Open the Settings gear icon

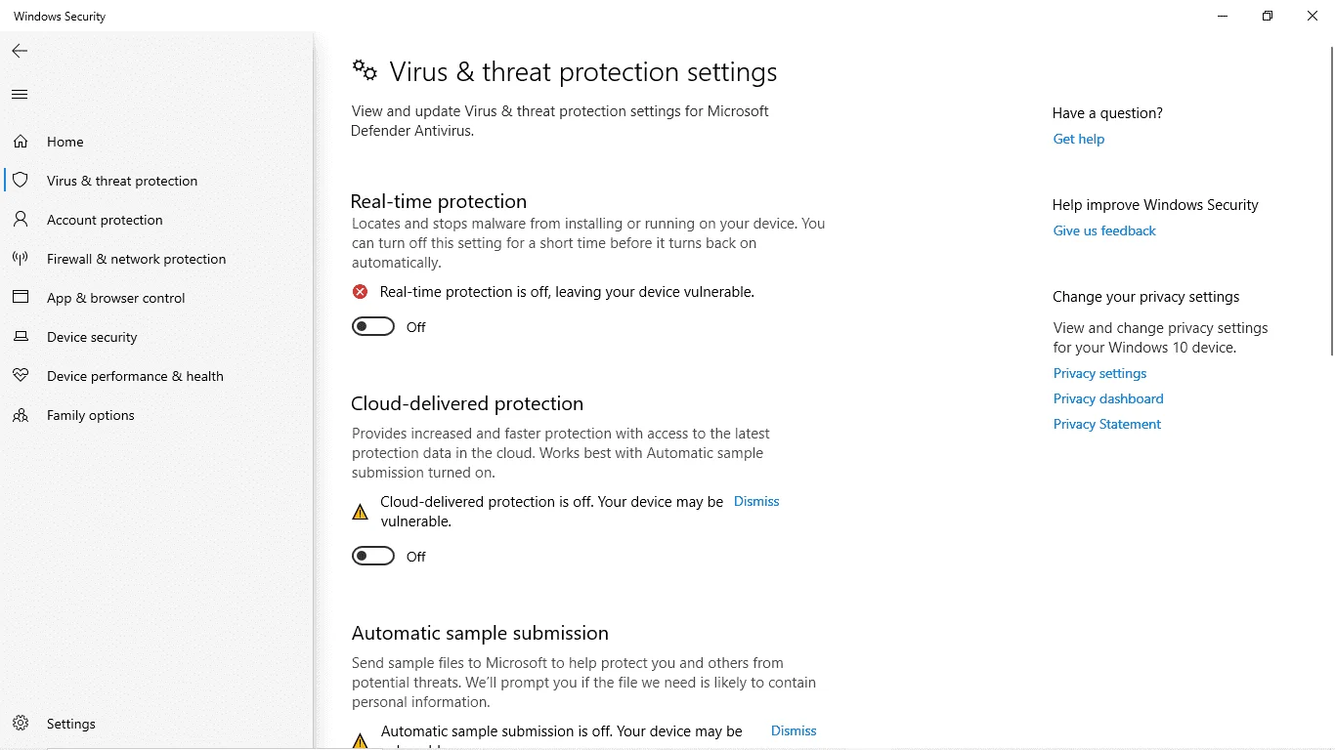[20, 724]
